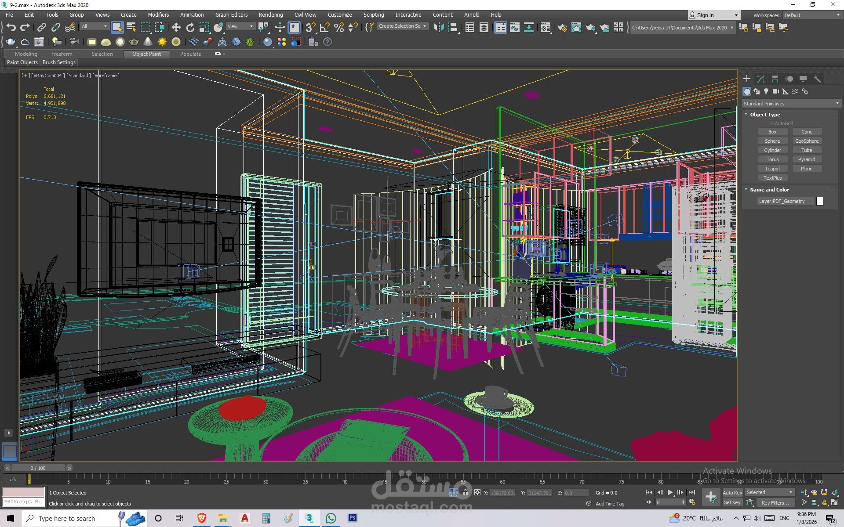The width and height of the screenshot is (844, 527).
Task: Select the Move transform tool
Action: 176,28
